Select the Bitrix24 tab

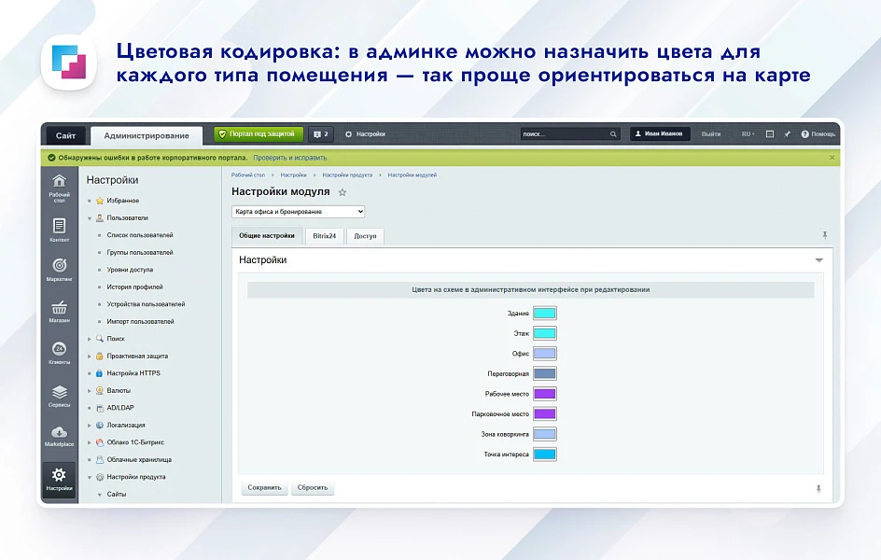[324, 236]
